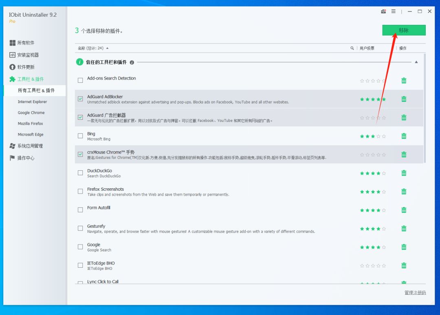Viewport: 440px width, 315px height.
Task: Open the hamburger options menu
Action: (x=394, y=11)
